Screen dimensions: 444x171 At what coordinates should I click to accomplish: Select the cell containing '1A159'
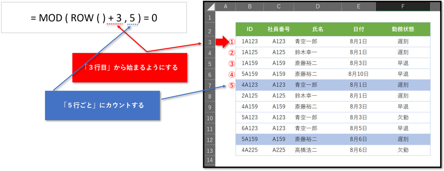point(250,64)
